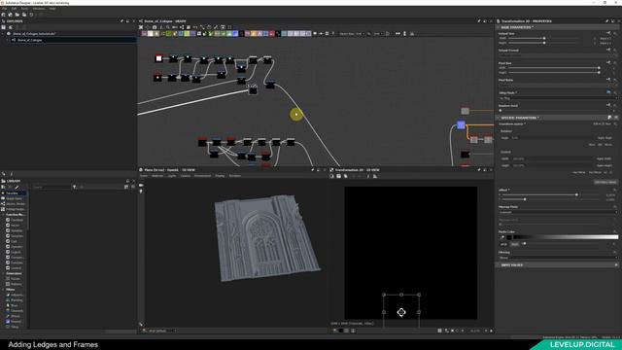This screenshot has height=350, width=622.
Task: Click the white node at start of top chain
Action: coord(158,58)
